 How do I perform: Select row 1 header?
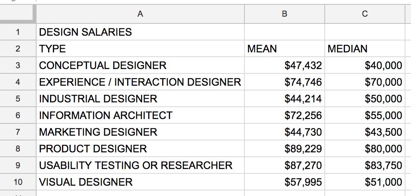pos(17,32)
